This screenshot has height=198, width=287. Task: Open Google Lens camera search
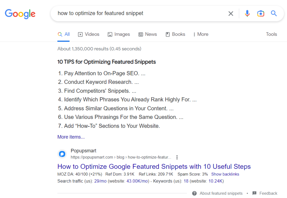[261, 13]
